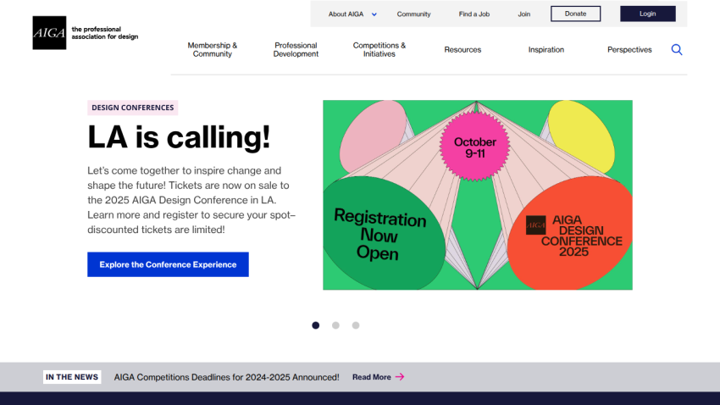This screenshot has height=405, width=720.
Task: Click the Donate button
Action: pos(575,14)
